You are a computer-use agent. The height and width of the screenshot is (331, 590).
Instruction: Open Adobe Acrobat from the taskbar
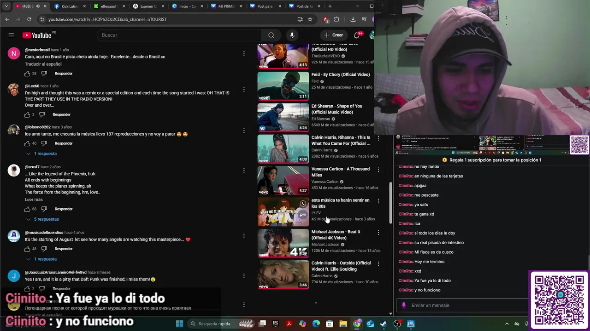[x=289, y=324]
